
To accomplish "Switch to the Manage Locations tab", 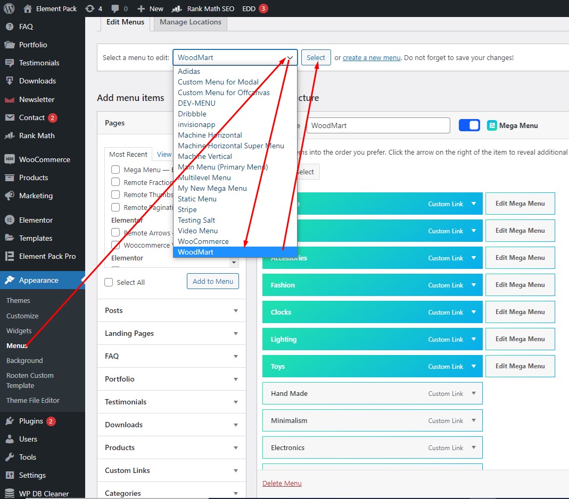I will 190,22.
